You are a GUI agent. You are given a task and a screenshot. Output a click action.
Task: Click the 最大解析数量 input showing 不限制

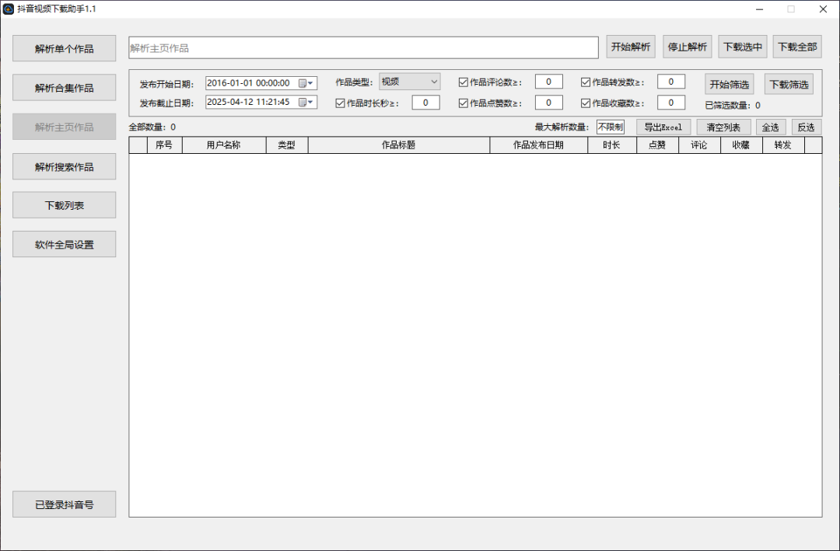click(x=611, y=127)
